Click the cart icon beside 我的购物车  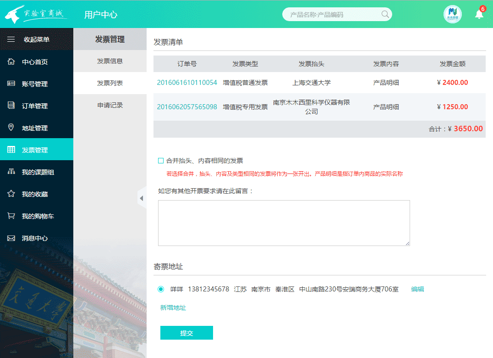(x=11, y=216)
